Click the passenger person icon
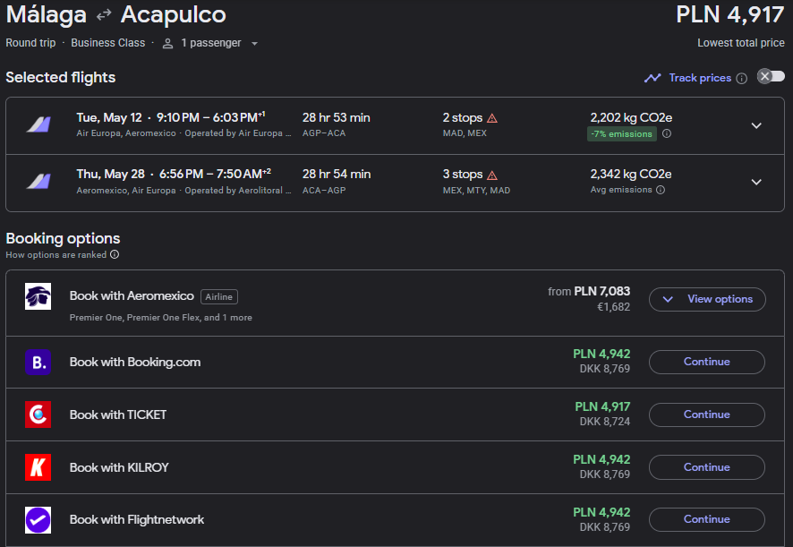The height and width of the screenshot is (547, 793). coord(167,44)
